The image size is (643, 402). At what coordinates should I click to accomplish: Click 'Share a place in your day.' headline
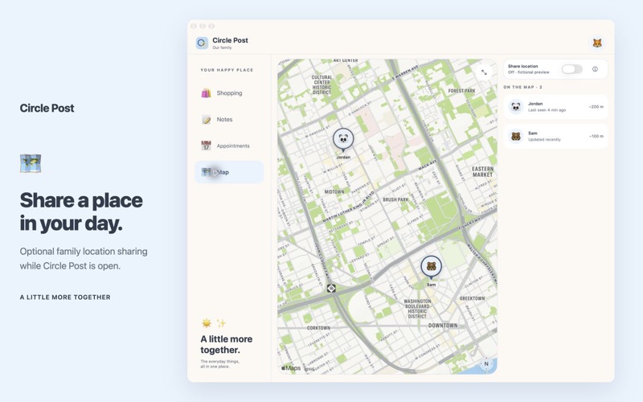coord(81,211)
